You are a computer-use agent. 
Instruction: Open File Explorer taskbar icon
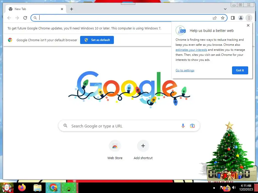[38, 188]
